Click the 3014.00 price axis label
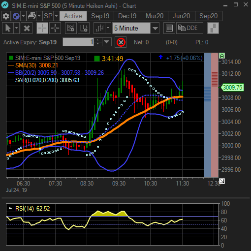Viewport: 251px width, 251px height. click(231, 62)
